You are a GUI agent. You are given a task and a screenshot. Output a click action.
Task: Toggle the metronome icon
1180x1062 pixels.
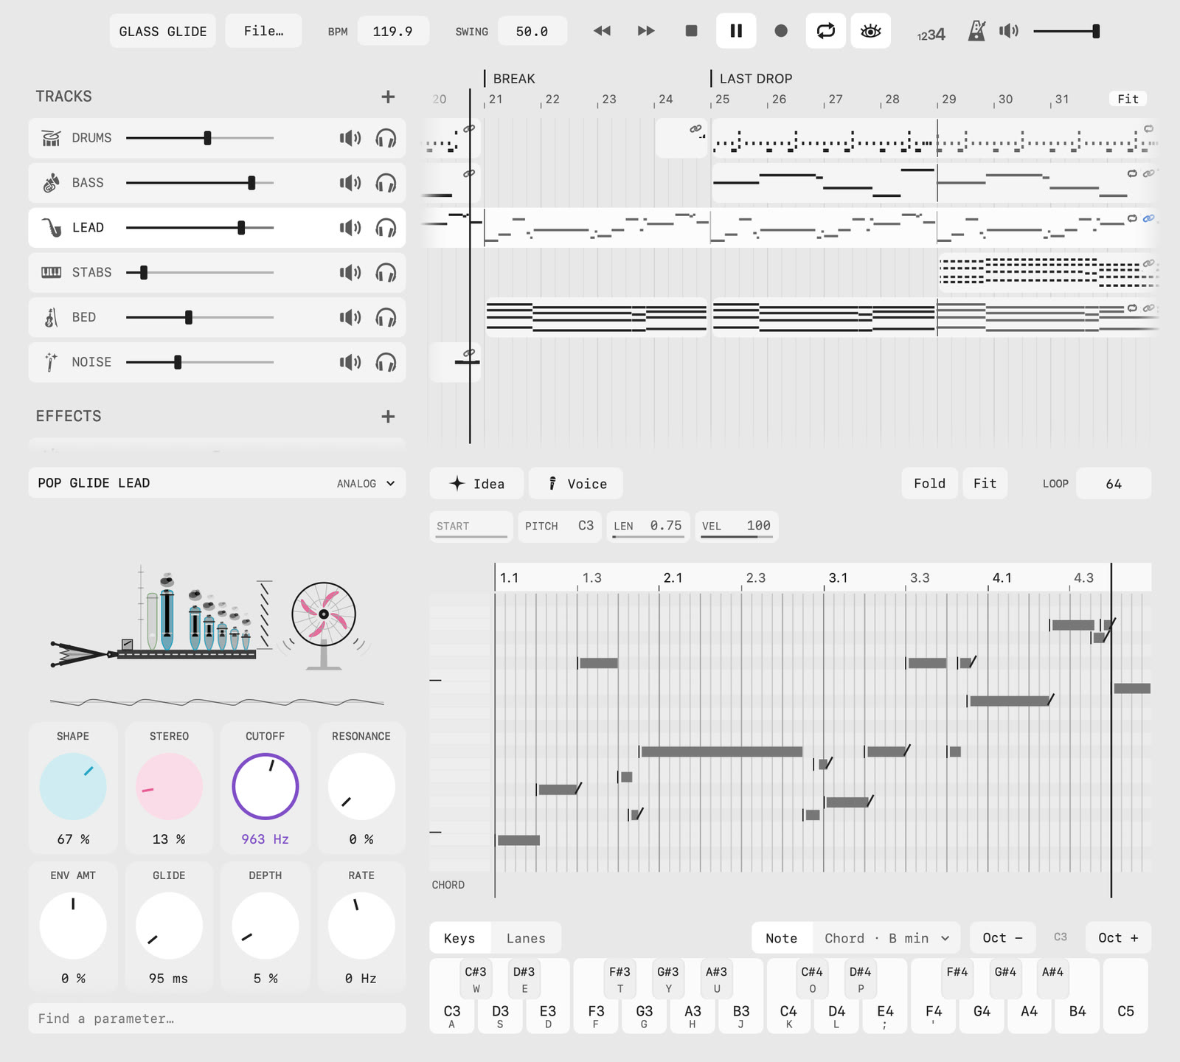coord(976,31)
